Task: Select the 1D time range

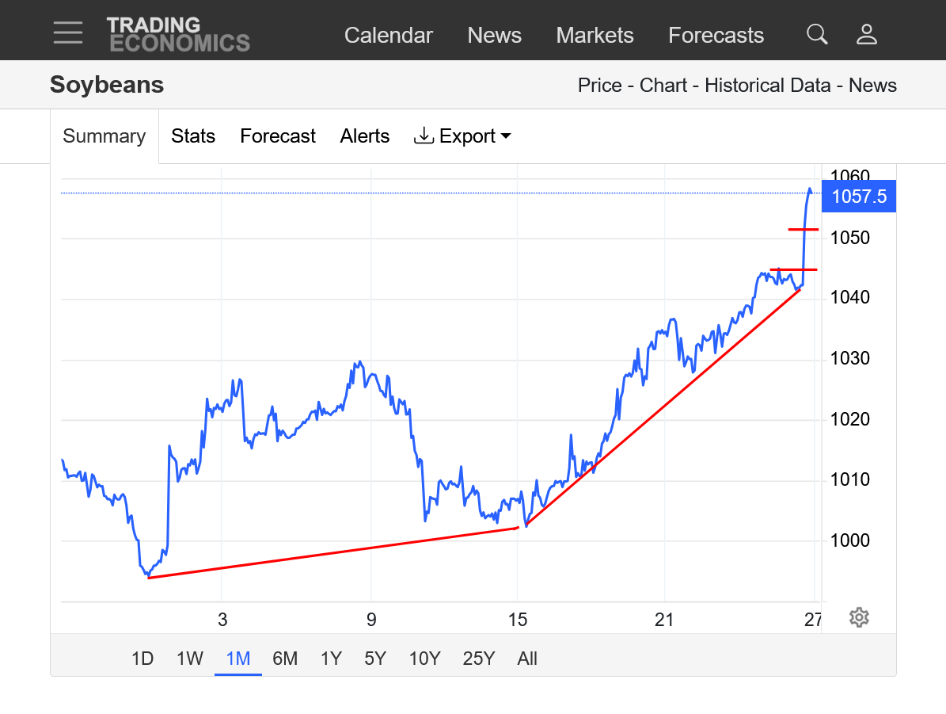Action: click(142, 659)
